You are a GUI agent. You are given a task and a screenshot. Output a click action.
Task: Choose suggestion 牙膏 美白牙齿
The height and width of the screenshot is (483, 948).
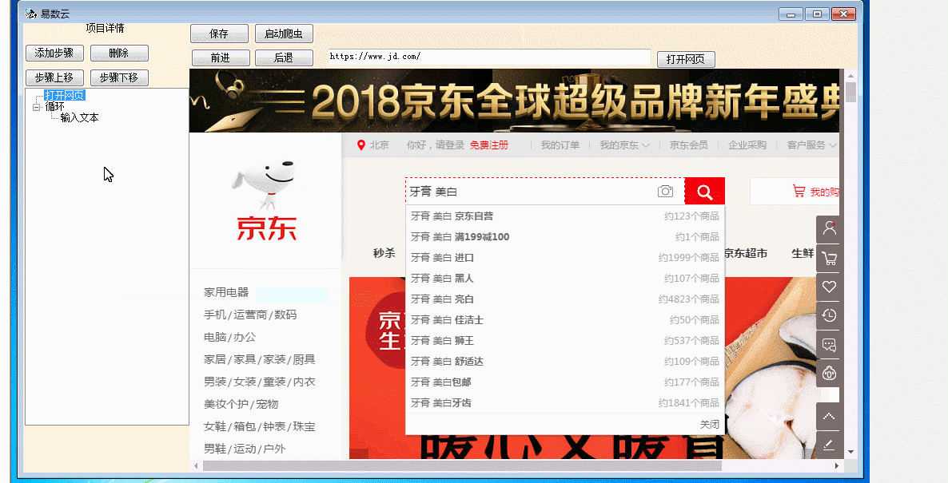(x=564, y=402)
